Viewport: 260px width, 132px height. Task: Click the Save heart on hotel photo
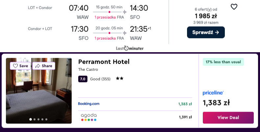pos(20,66)
